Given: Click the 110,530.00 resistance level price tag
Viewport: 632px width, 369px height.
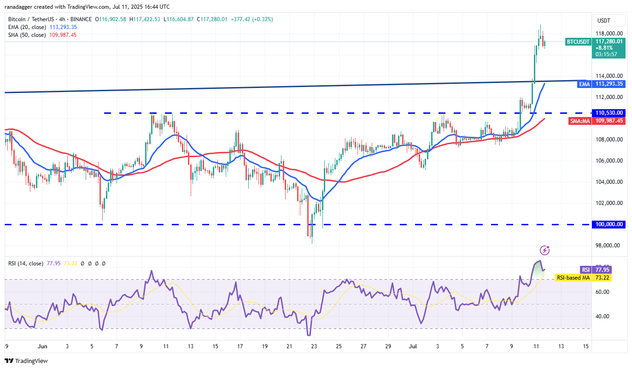Looking at the screenshot, I should point(609,113).
